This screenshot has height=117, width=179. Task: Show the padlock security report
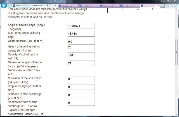48,6
